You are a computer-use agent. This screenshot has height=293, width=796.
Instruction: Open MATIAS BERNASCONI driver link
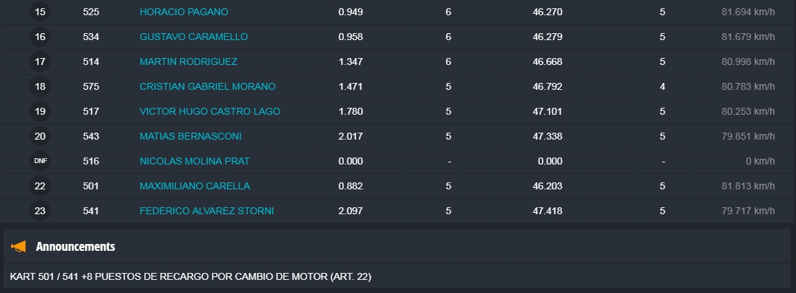(191, 136)
